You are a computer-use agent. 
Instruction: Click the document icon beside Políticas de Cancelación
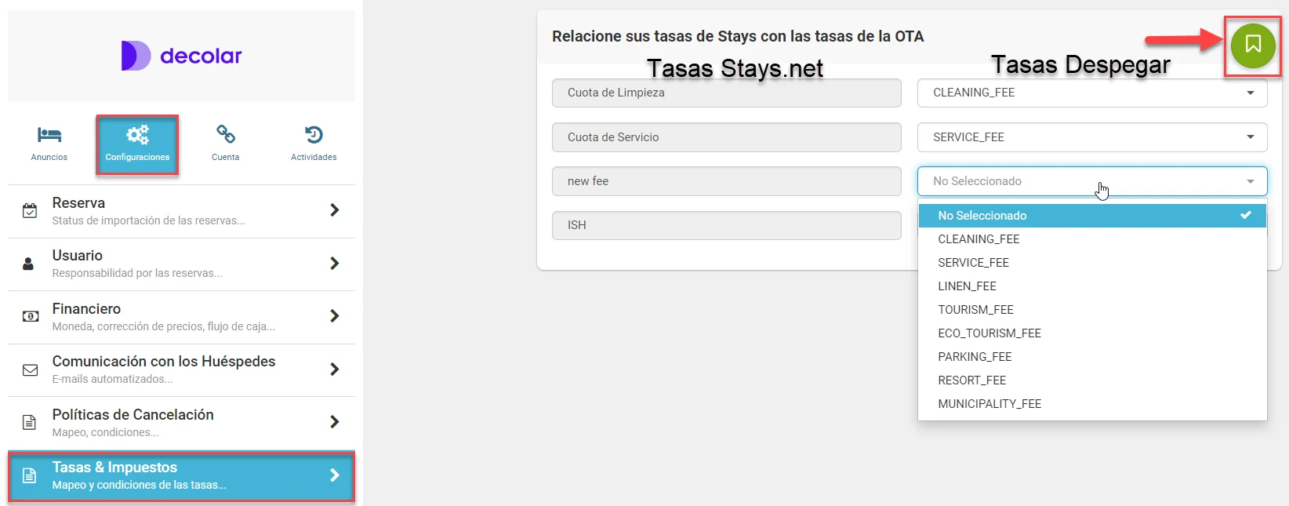coord(29,422)
